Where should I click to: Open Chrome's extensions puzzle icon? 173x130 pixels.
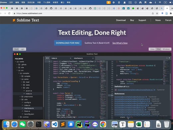[x=171, y=13]
